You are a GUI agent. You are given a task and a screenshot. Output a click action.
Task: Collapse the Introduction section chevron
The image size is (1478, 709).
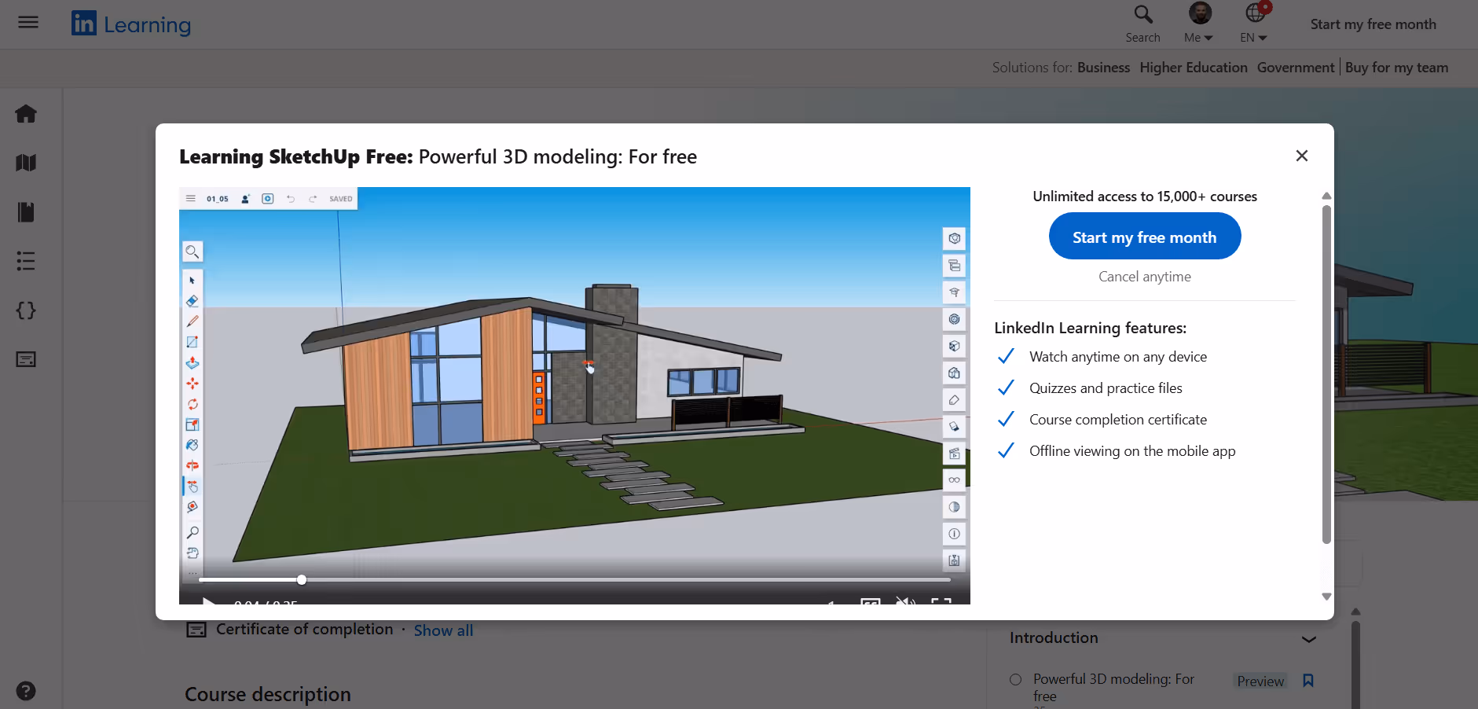pos(1309,639)
